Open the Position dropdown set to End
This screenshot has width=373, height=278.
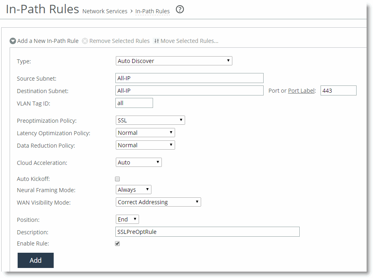[x=127, y=219]
